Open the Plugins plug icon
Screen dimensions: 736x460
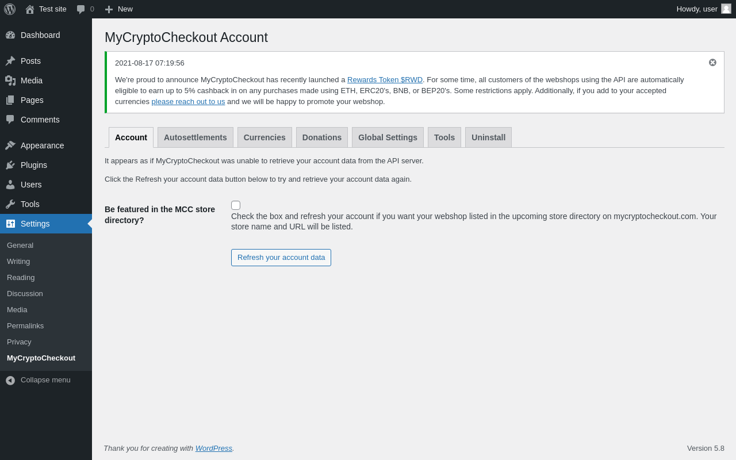pyautogui.click(x=10, y=165)
